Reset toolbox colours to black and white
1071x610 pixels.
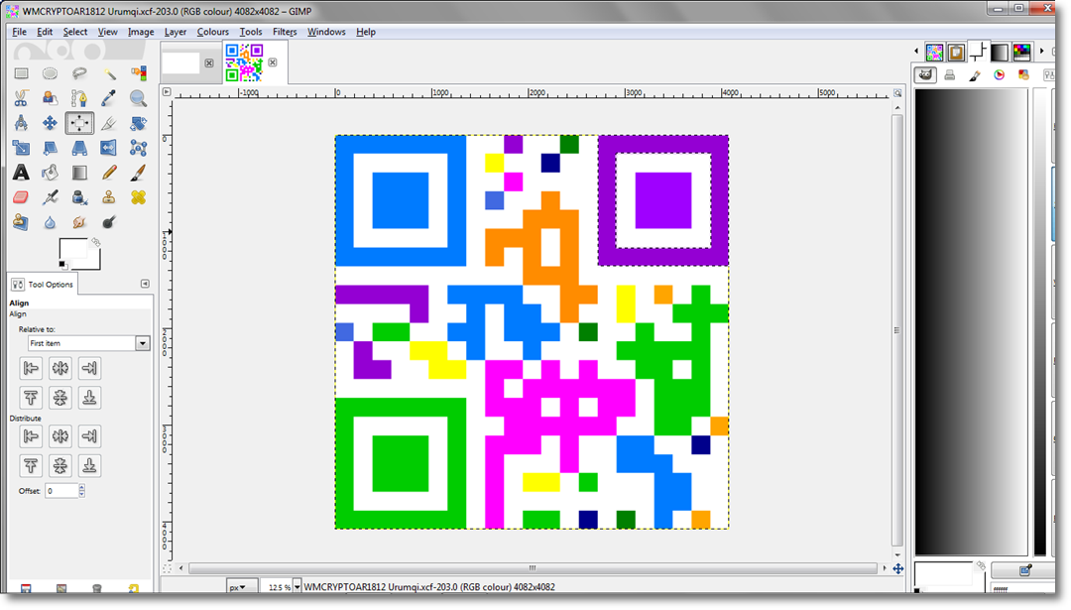point(62,265)
